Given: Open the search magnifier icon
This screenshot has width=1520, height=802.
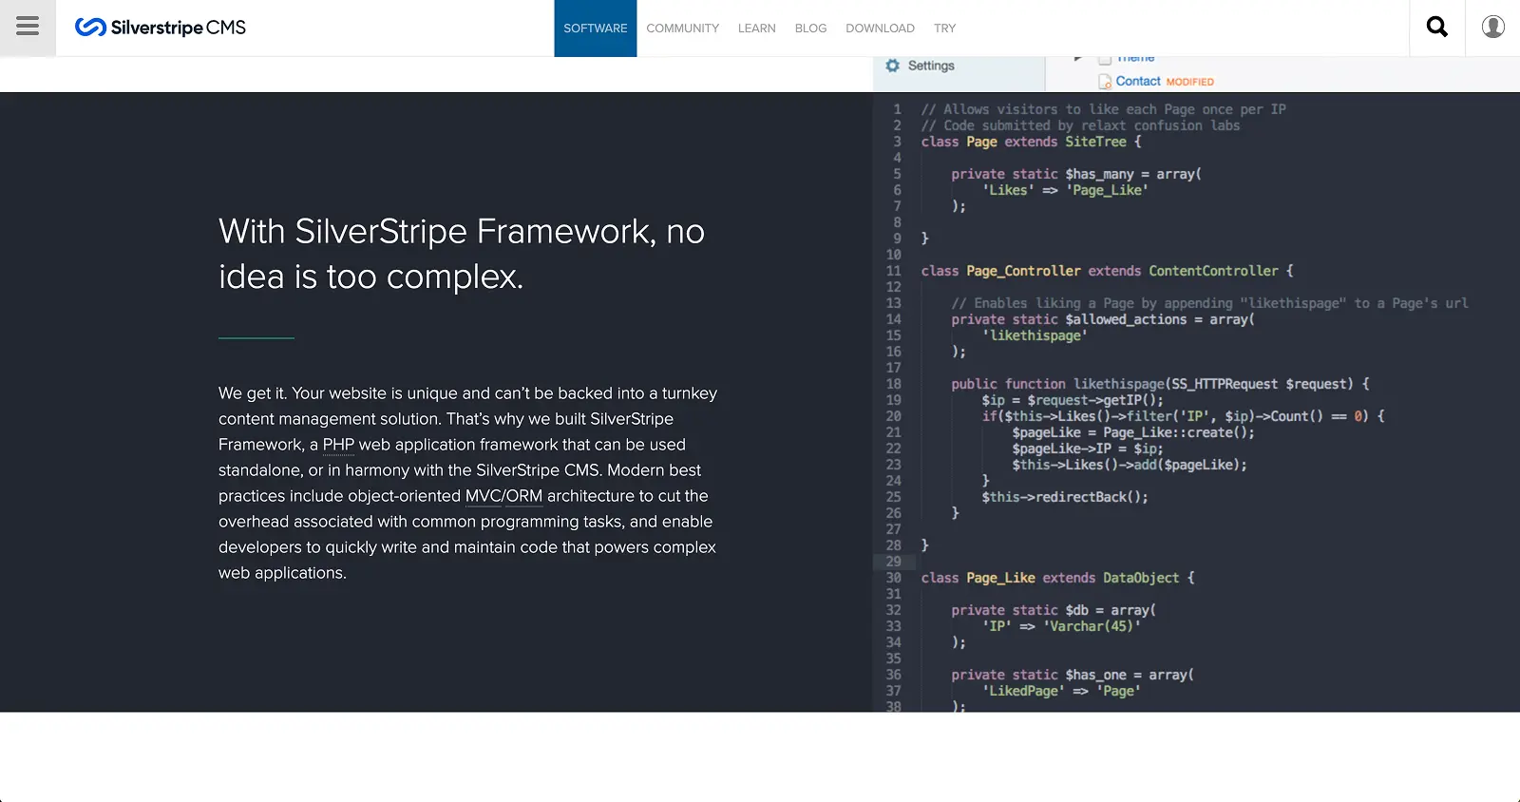Looking at the screenshot, I should 1436,28.
